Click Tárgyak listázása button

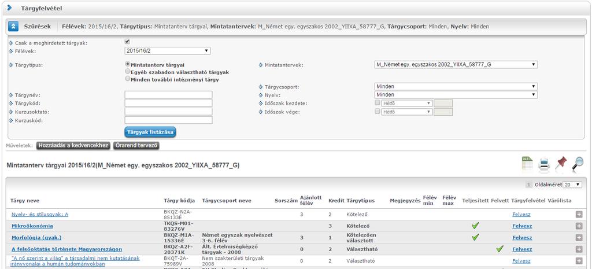[150, 132]
